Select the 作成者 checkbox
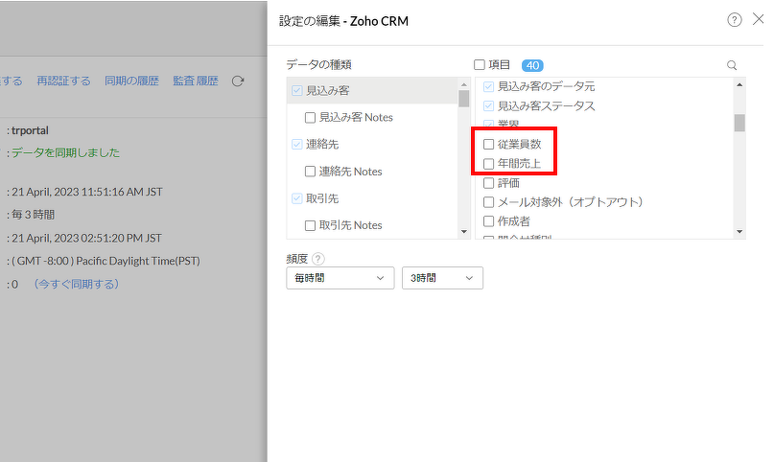Viewport: 774px width, 462px height. 489,221
